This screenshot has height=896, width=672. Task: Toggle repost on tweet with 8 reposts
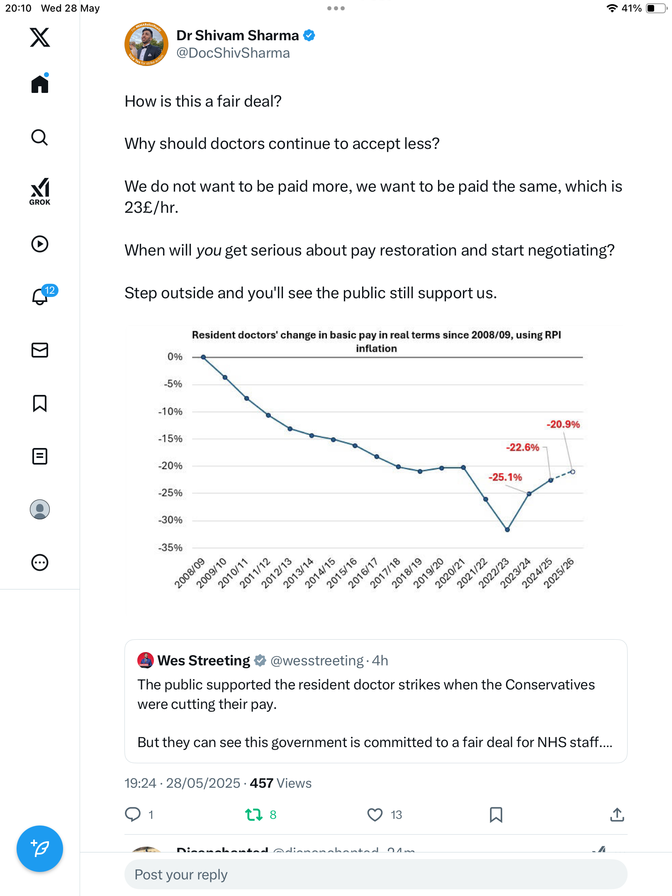coord(254,815)
